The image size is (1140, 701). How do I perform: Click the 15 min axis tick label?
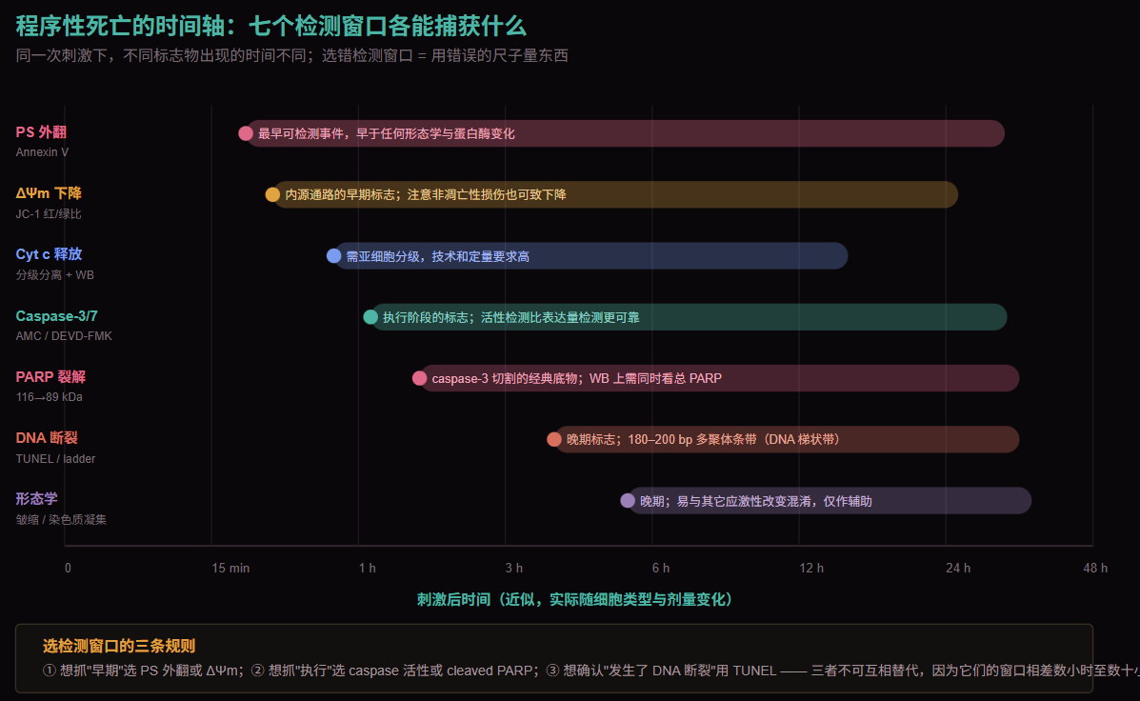(230, 568)
